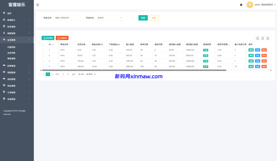The image size is (277, 161).
Task: Check the select-all checkbox in table header
Action: pos(42,44)
